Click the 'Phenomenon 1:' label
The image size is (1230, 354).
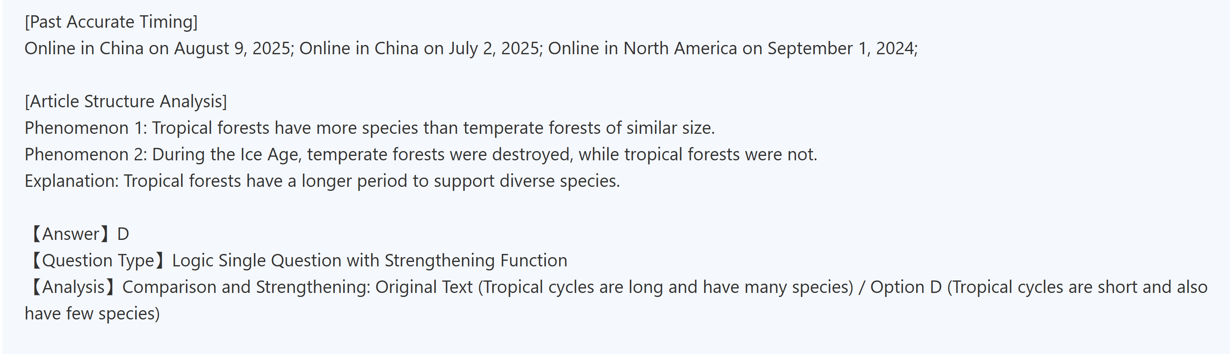pos(86,128)
